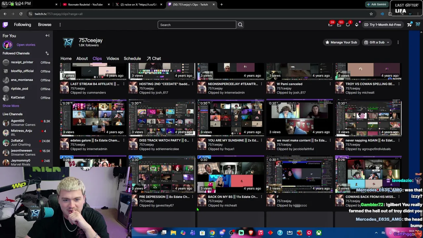Viewport: 423px width, 238px height.
Task: Open receipt_printer in Followed Channels
Action: [x=26, y=62]
